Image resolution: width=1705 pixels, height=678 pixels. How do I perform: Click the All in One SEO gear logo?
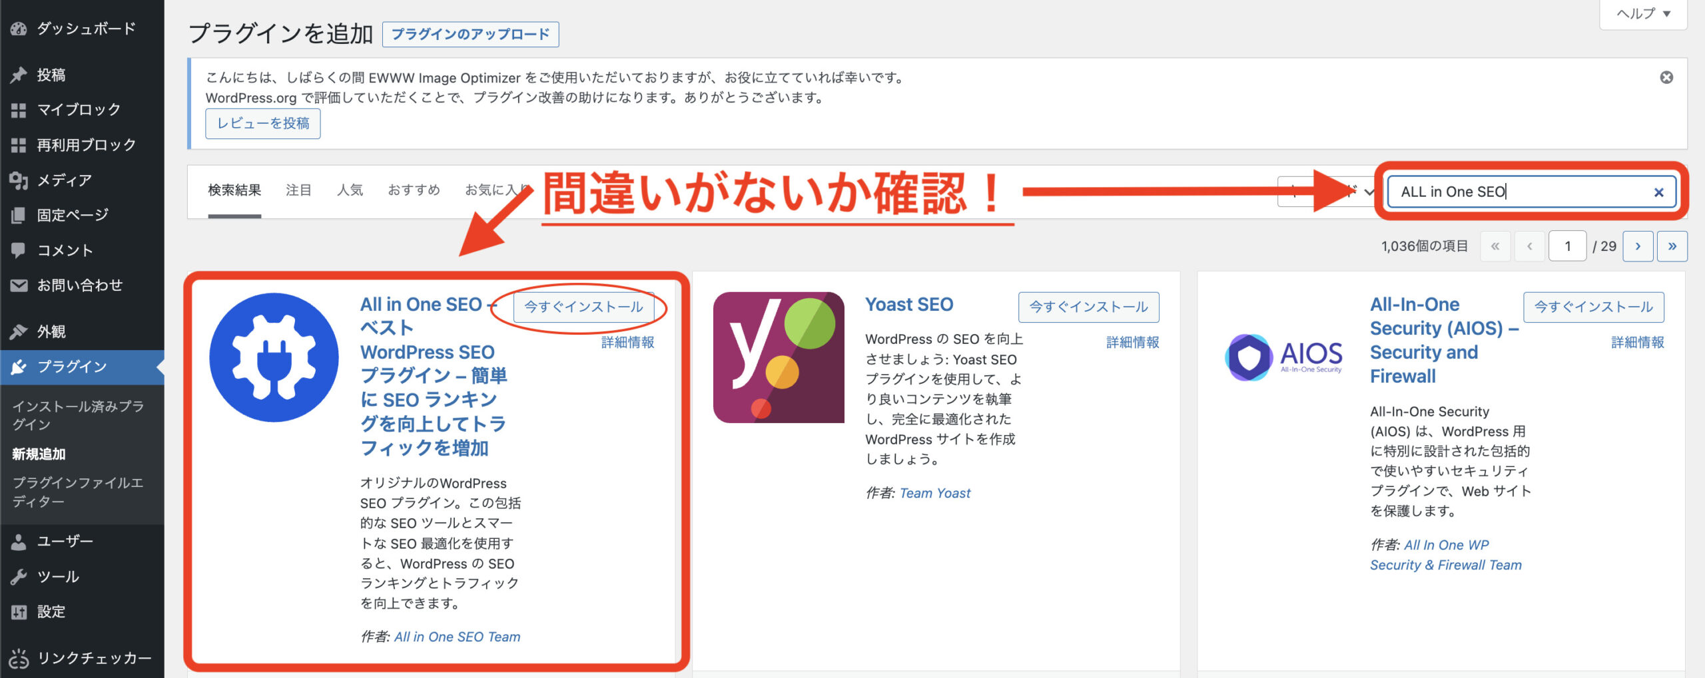click(274, 357)
